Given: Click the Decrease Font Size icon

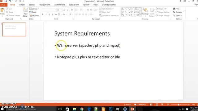Looking at the screenshot, I should tap(67, 10).
